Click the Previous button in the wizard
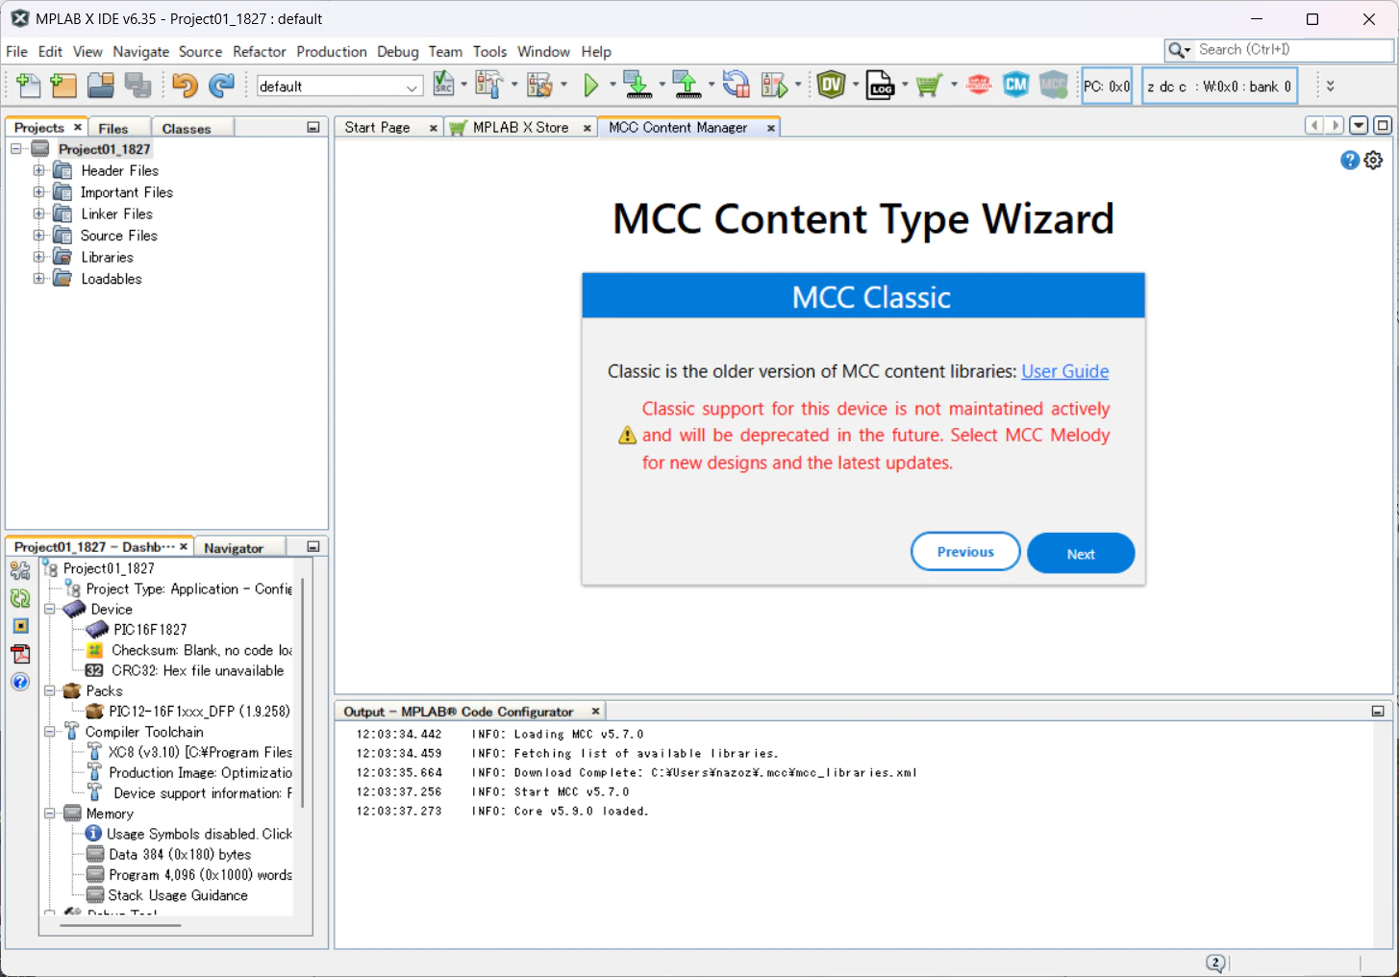 click(x=965, y=552)
